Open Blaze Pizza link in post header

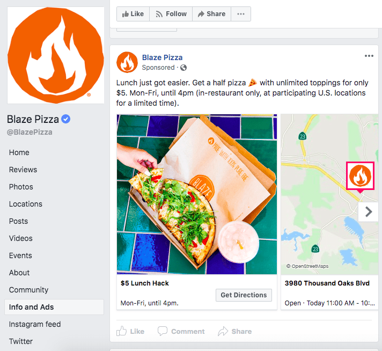pos(162,57)
